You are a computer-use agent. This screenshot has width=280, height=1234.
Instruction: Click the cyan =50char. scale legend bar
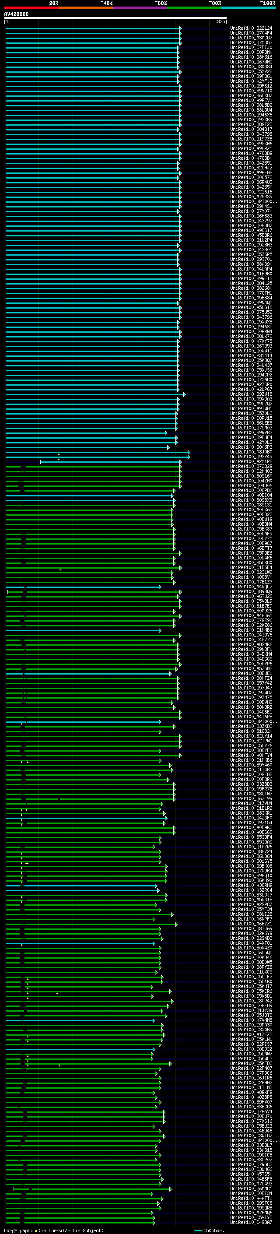(x=198, y=1230)
